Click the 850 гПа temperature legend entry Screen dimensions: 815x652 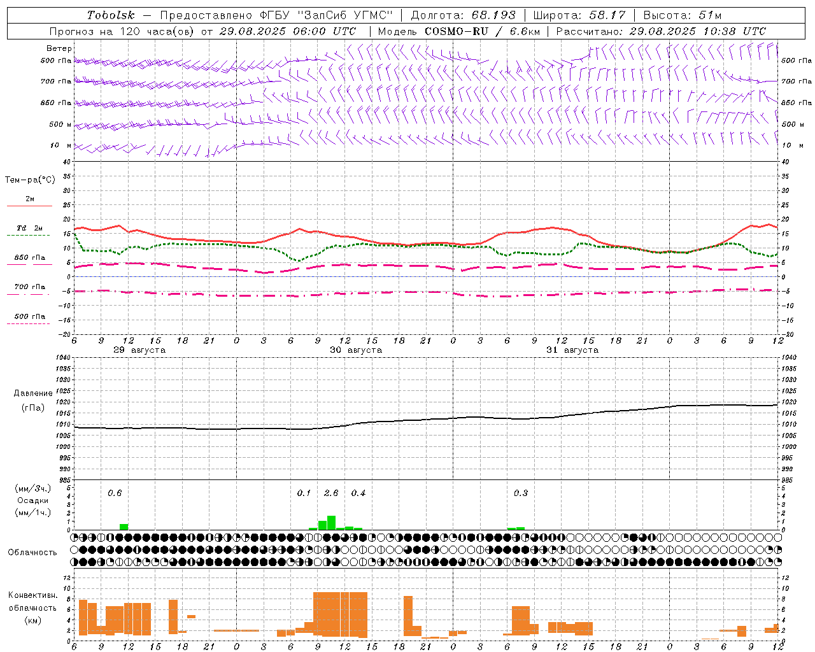(29, 258)
